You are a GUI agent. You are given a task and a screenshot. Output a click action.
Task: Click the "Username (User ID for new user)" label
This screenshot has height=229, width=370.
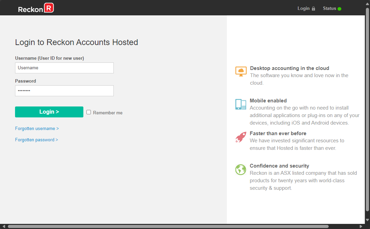pos(50,58)
